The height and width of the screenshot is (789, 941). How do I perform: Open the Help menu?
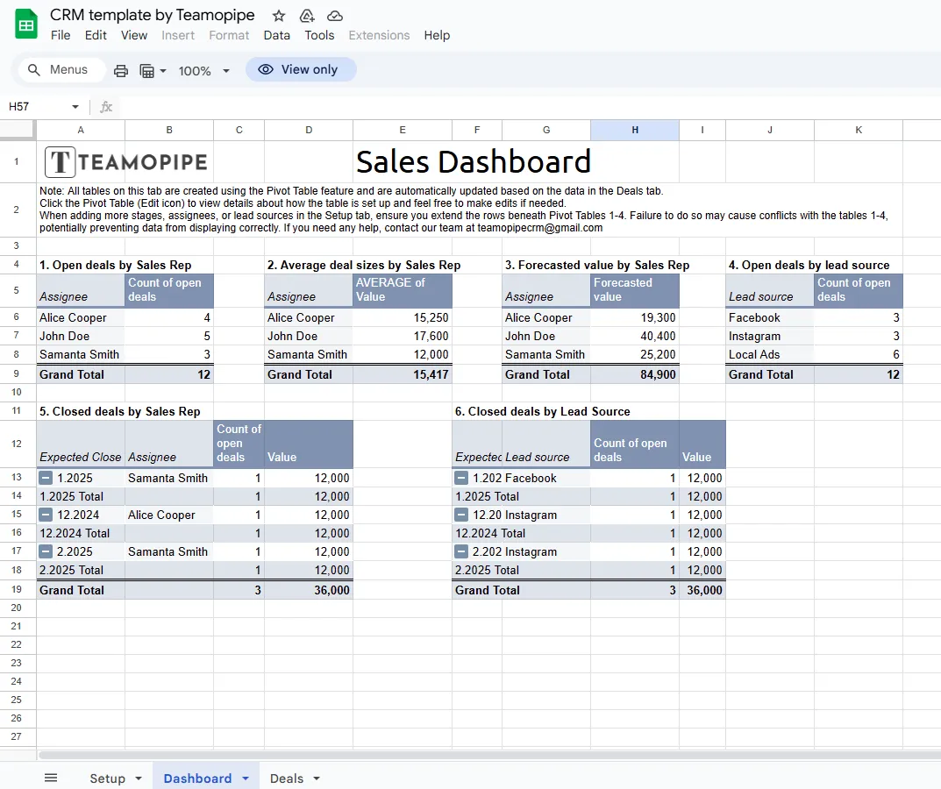(437, 35)
